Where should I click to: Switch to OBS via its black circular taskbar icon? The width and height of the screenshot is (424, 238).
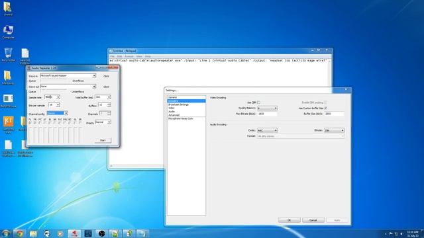(x=101, y=233)
